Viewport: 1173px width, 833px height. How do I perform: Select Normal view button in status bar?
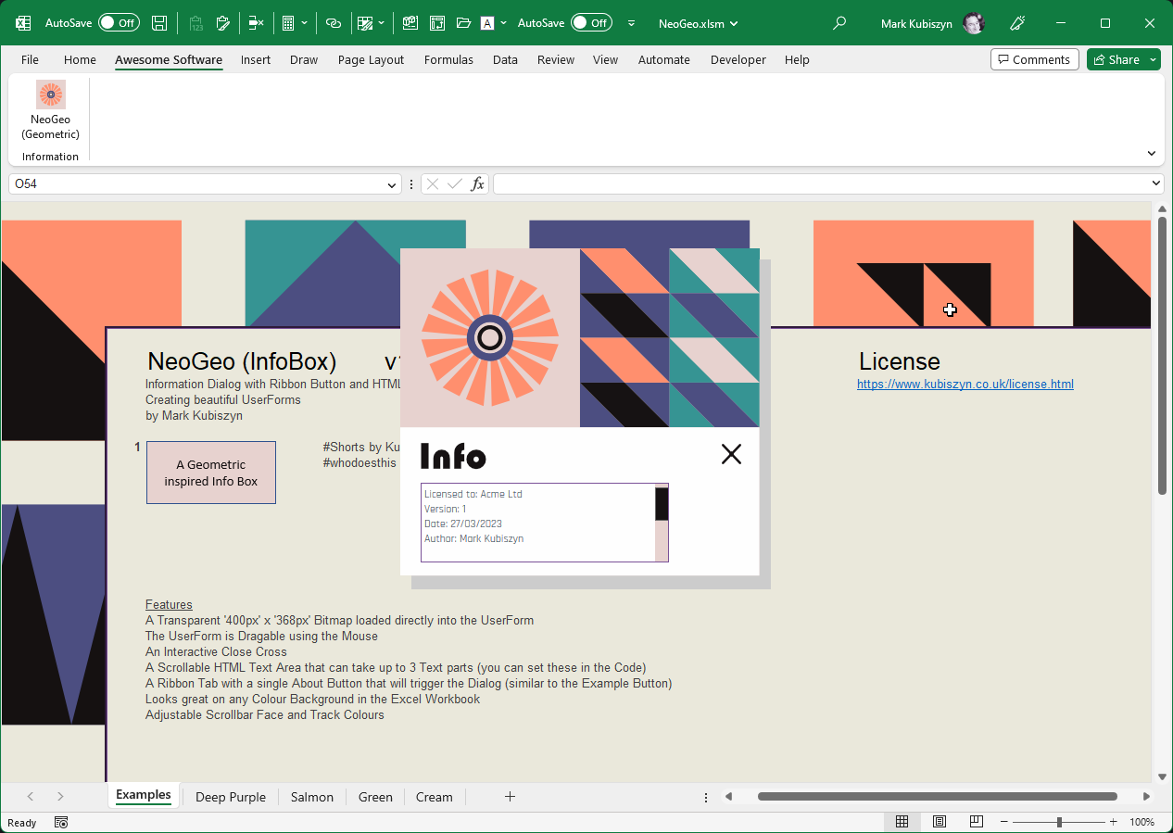902,822
